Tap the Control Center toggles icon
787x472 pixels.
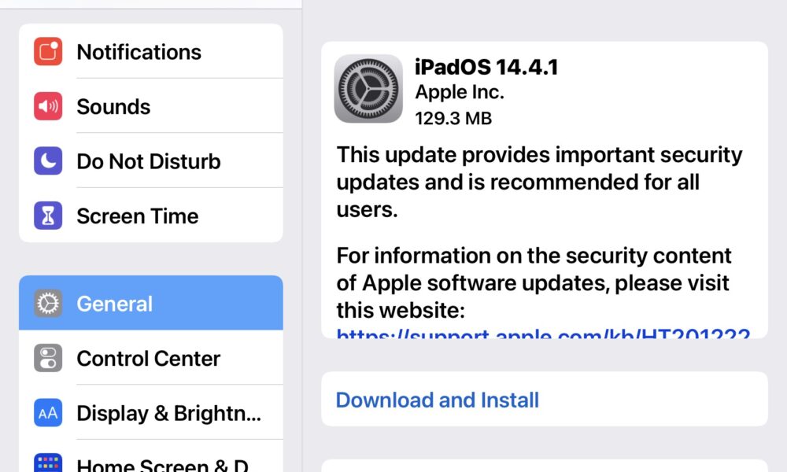(x=48, y=358)
